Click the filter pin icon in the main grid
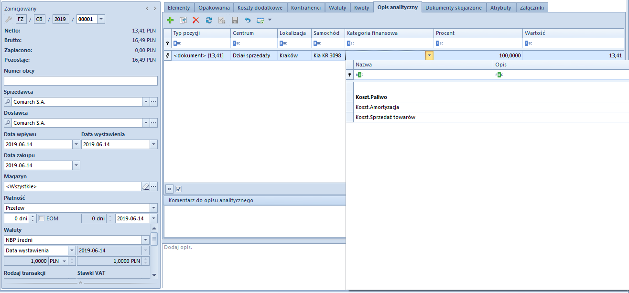The image size is (629, 293). pyautogui.click(x=168, y=43)
